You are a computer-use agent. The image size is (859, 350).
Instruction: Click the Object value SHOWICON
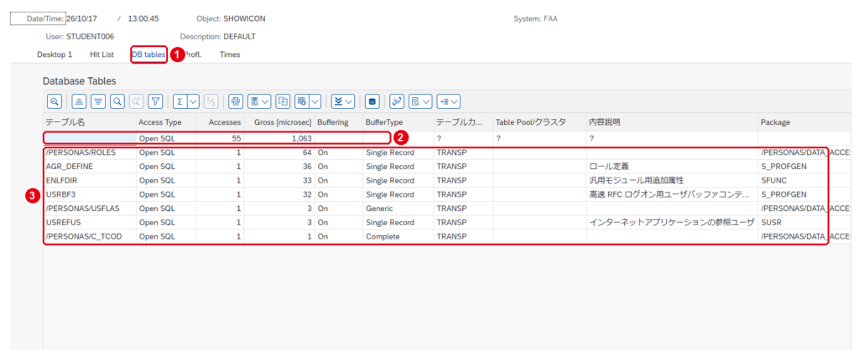(x=244, y=18)
